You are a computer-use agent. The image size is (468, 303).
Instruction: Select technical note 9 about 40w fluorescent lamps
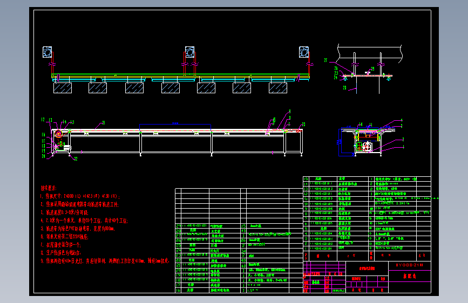(105, 261)
